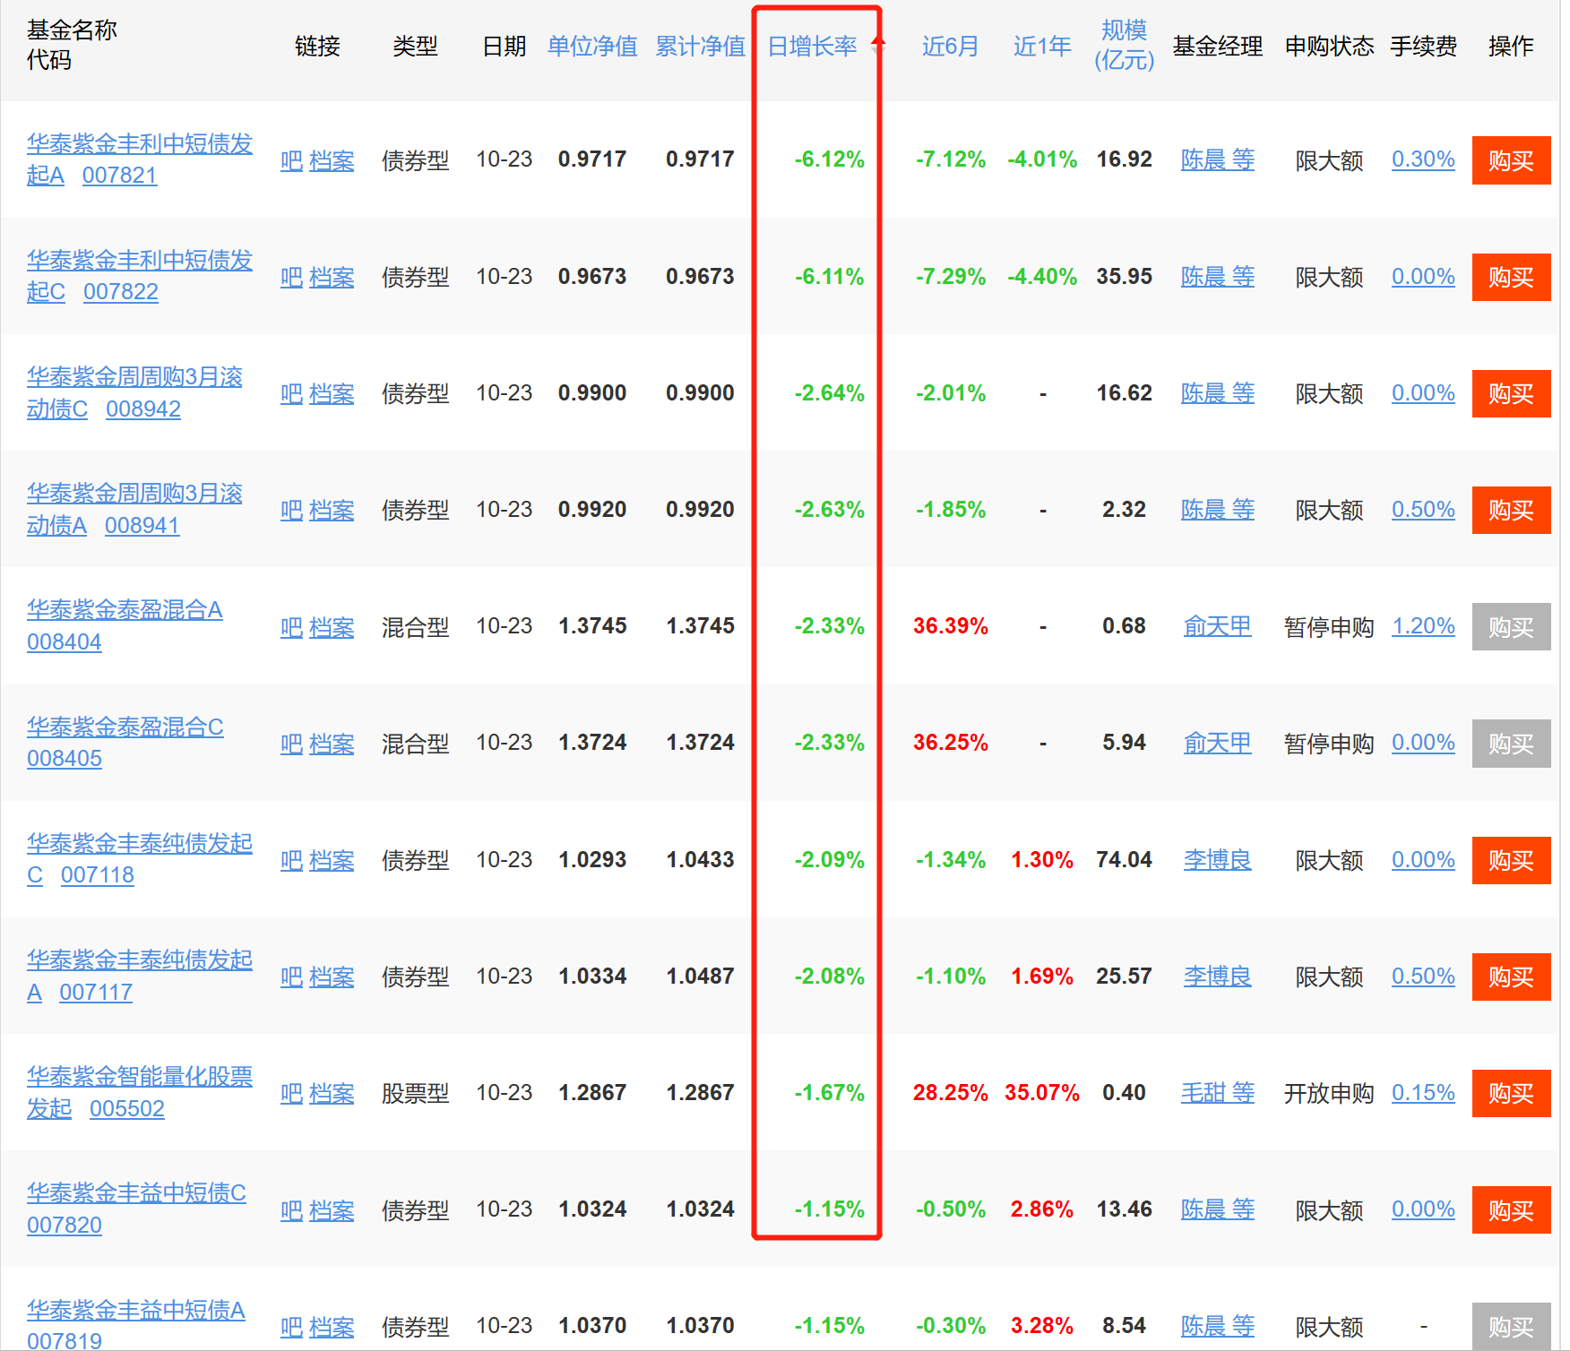Open 吧 forum link for fund 007821
The image size is (1570, 1351).
[291, 160]
